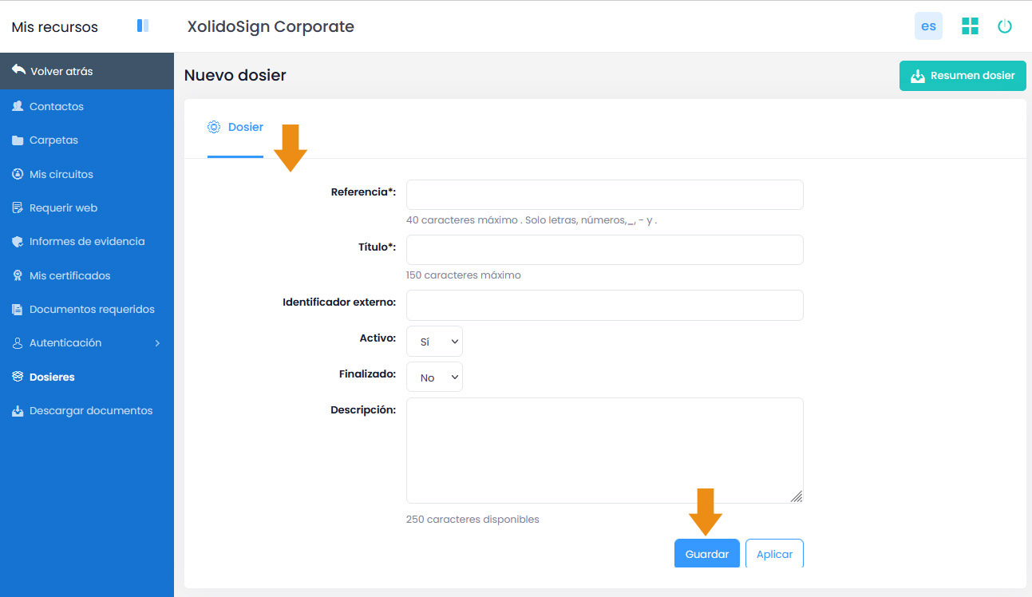Click the Contactos person icon
Viewport: 1032px width, 597px height.
18,106
